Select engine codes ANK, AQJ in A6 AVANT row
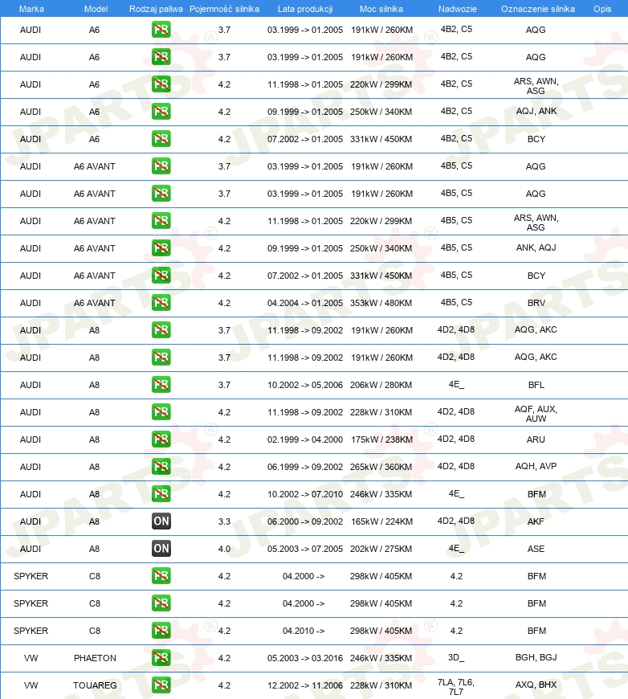Image resolution: width=628 pixels, height=699 pixels. [536, 247]
